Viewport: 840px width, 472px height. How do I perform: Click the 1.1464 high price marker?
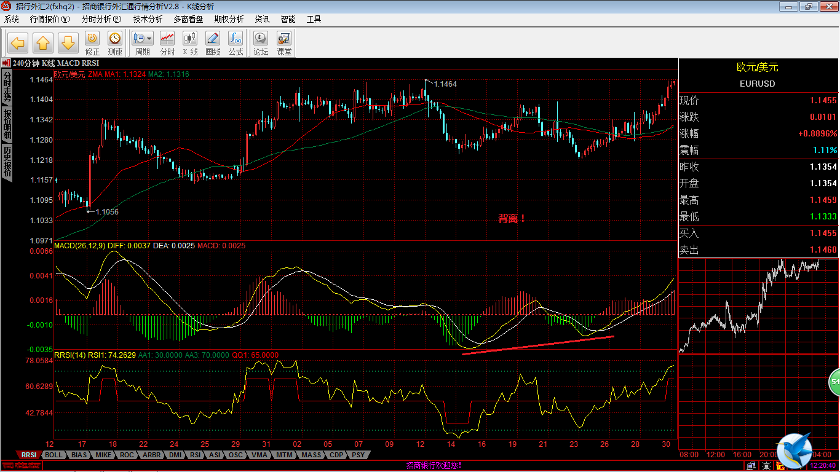point(445,84)
